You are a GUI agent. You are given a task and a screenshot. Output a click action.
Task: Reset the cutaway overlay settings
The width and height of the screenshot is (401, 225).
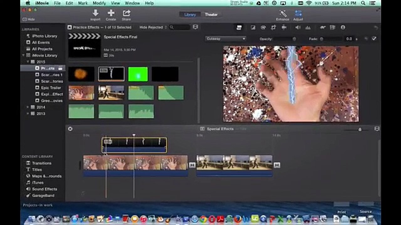[366, 39]
